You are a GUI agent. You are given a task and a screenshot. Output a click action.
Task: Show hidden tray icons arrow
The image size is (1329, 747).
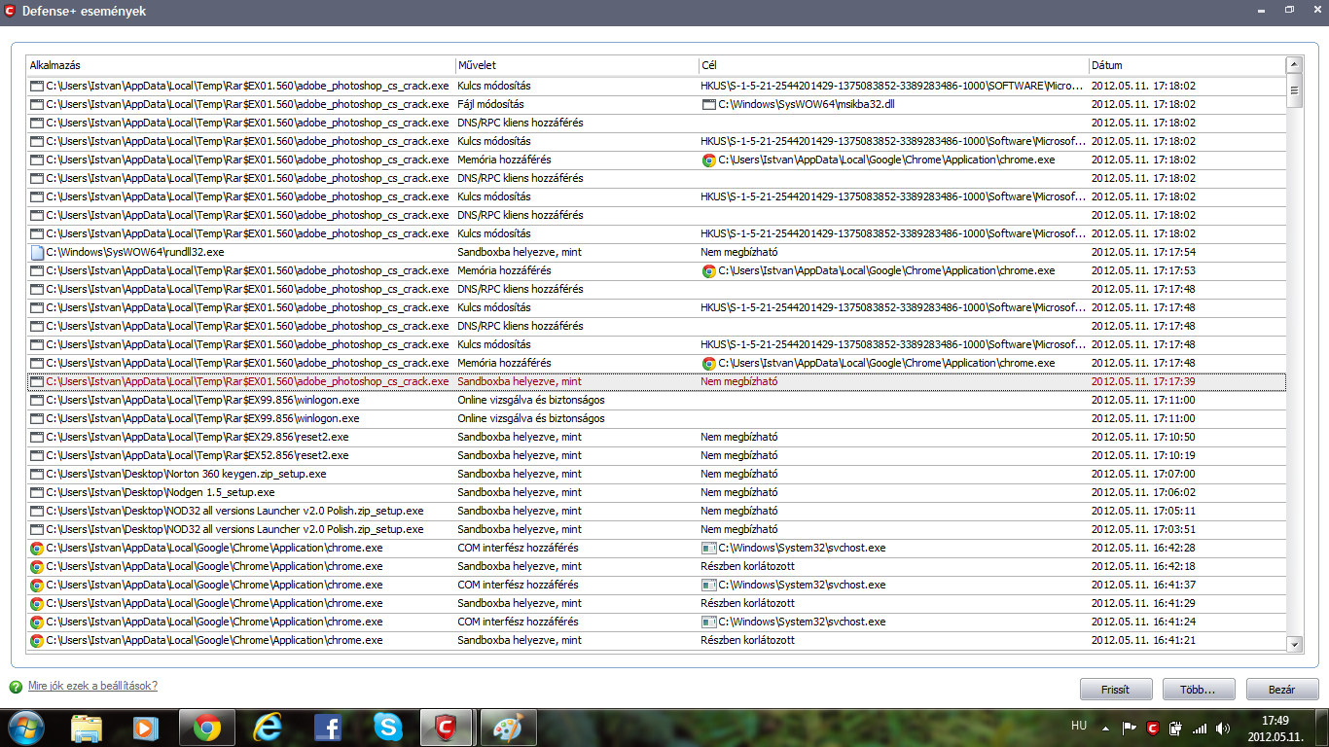point(1105,728)
